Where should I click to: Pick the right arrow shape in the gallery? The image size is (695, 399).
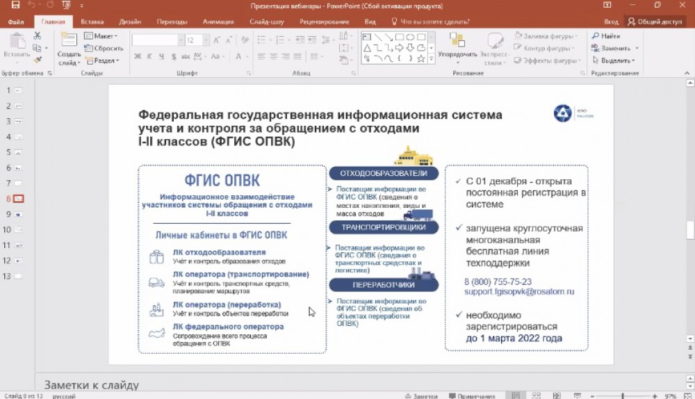coord(400,48)
